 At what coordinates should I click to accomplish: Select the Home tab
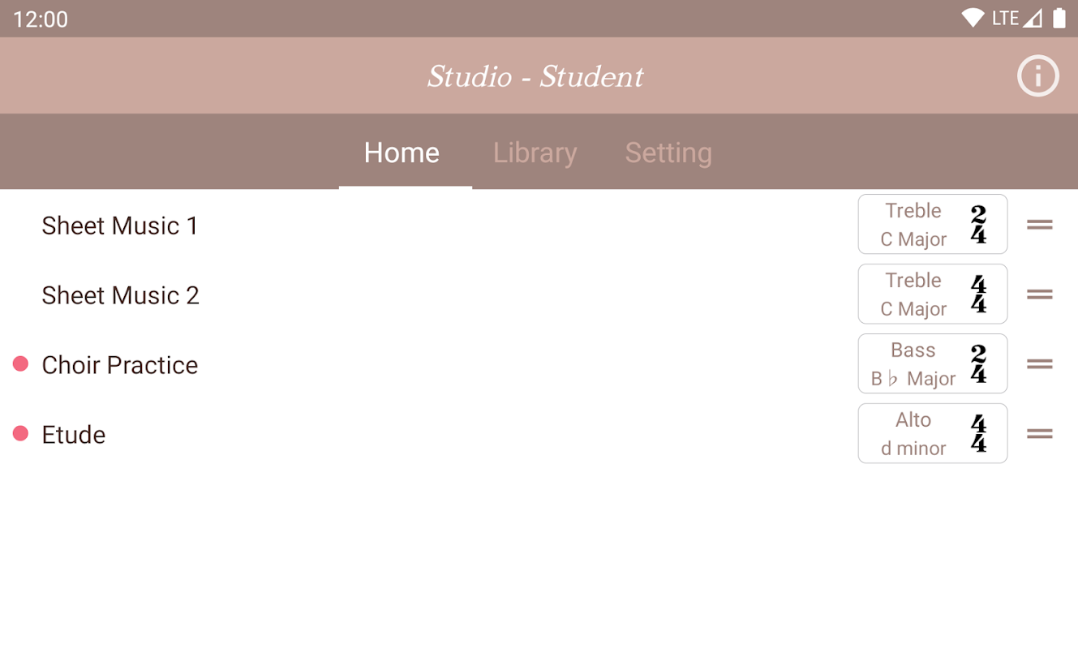[x=402, y=153]
